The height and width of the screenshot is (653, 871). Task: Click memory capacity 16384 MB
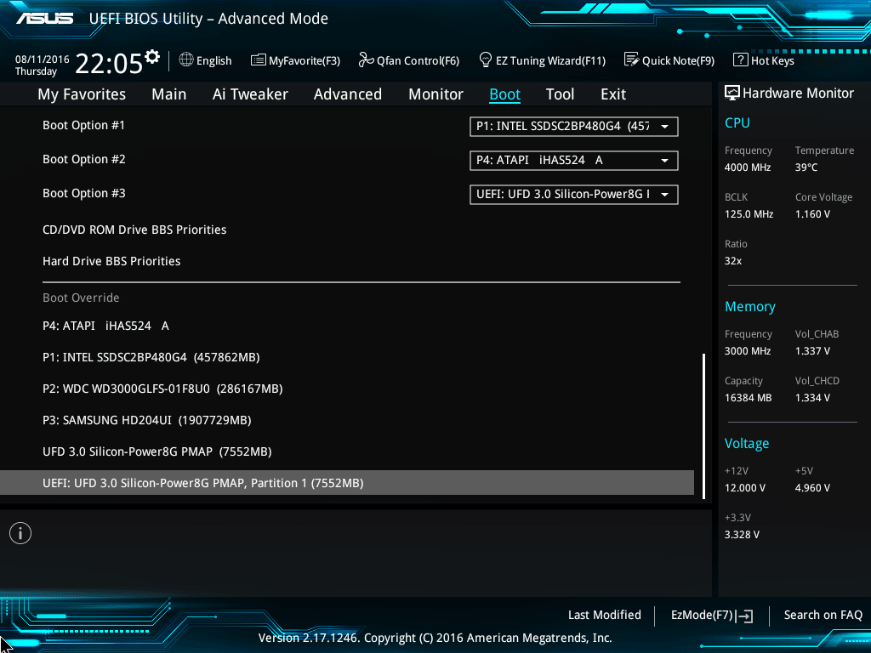click(749, 398)
